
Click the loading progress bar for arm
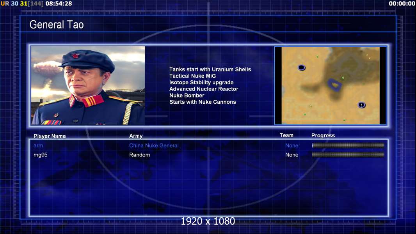click(348, 145)
